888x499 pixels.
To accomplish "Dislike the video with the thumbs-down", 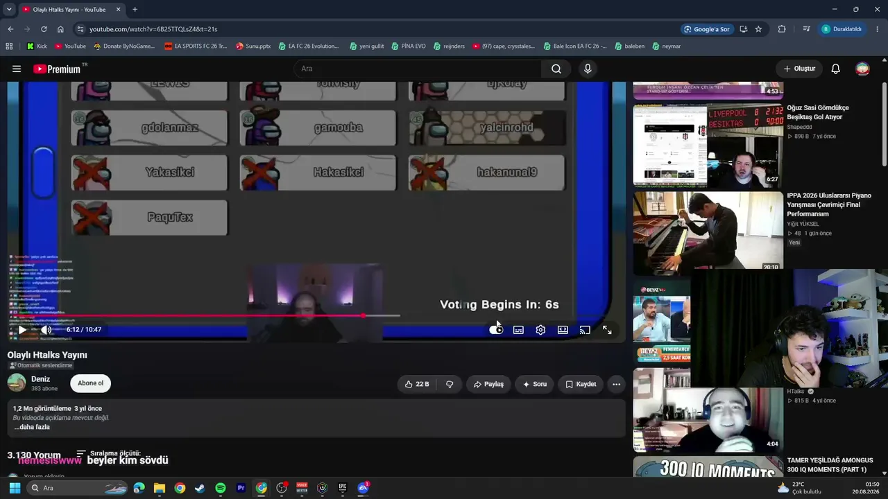I will pos(450,384).
